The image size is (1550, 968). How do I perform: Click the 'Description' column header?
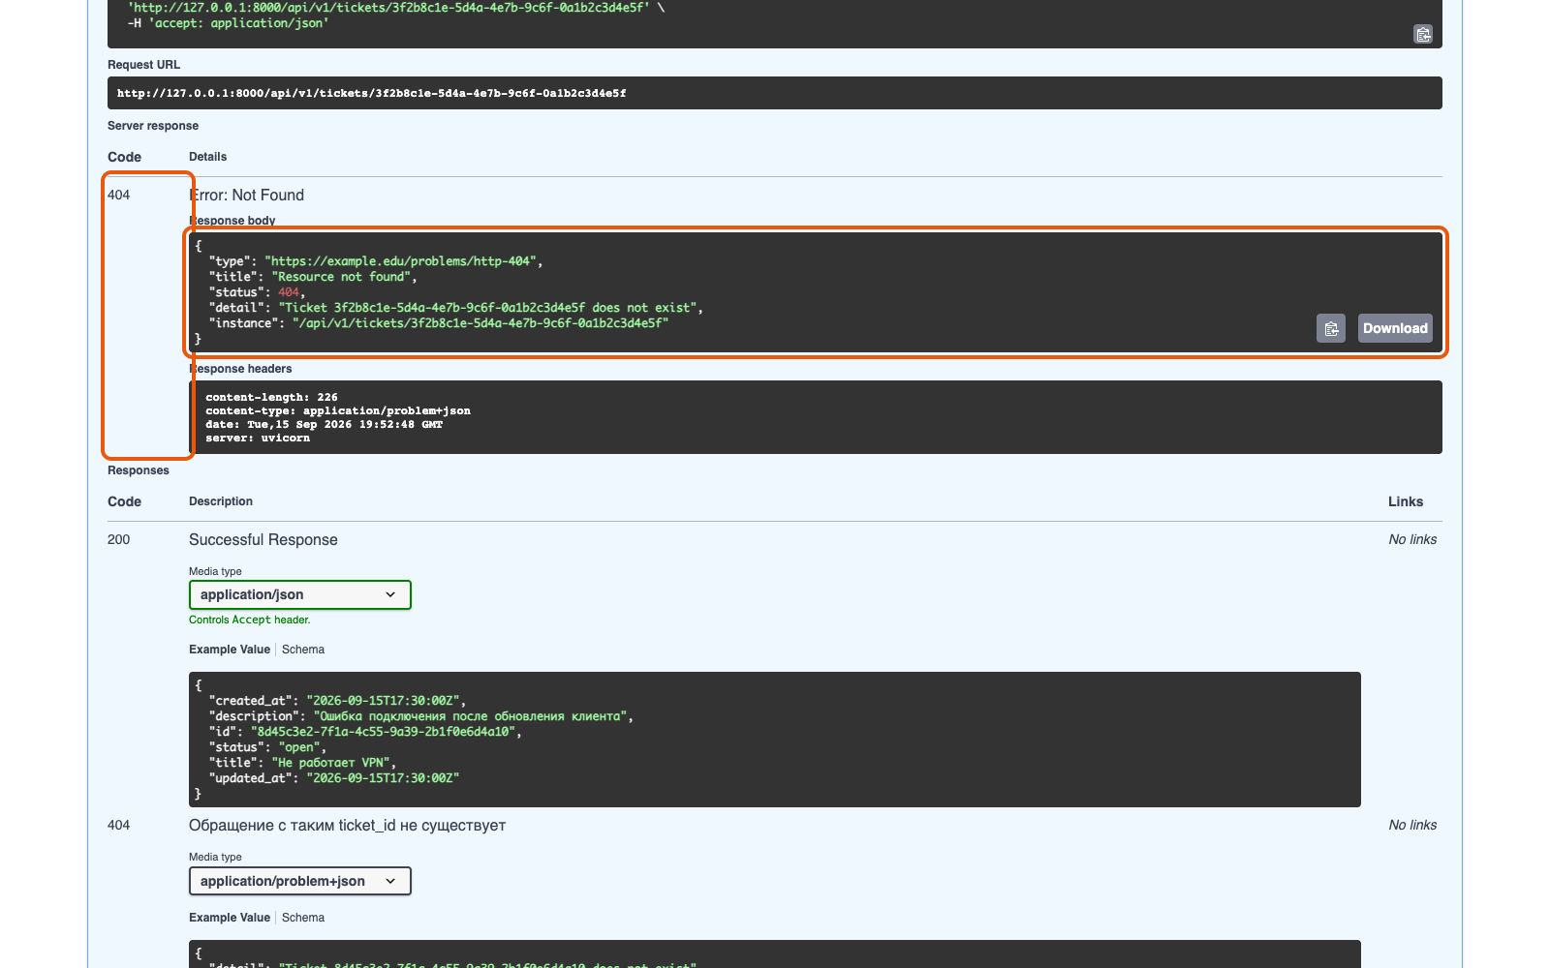221,501
